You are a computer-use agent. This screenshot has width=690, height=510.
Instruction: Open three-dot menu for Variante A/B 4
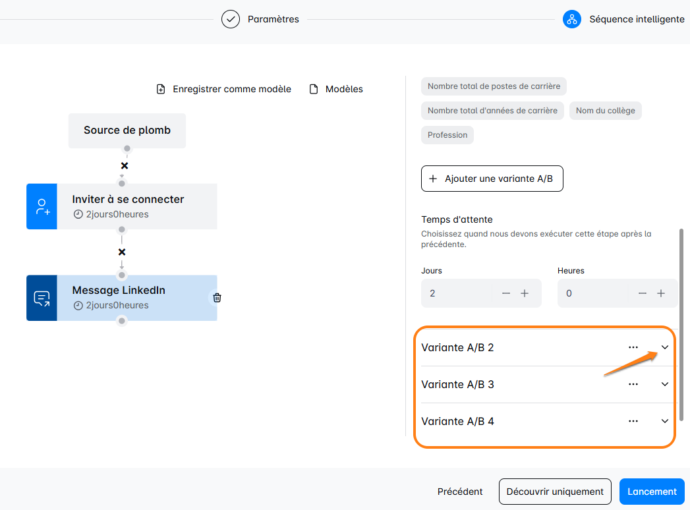(633, 421)
